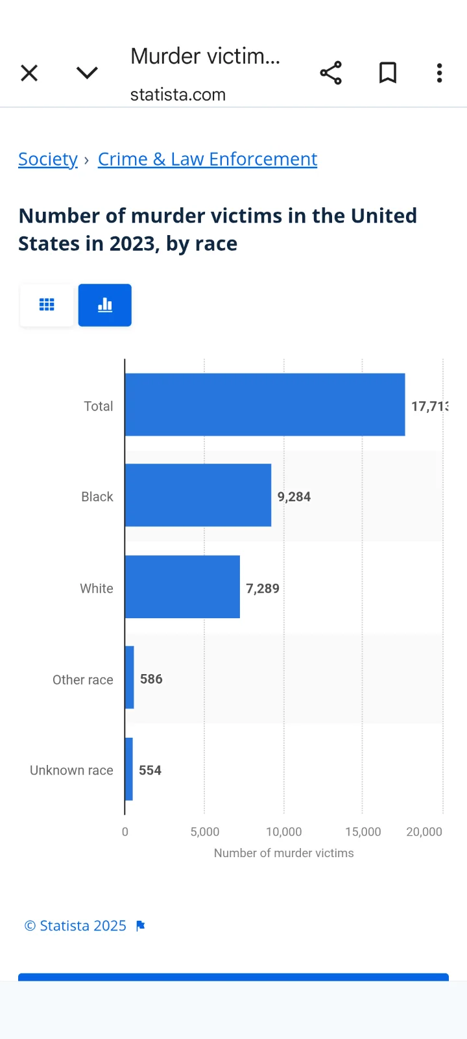Open the three-dot overflow menu
This screenshot has width=467, height=1039.
[440, 73]
